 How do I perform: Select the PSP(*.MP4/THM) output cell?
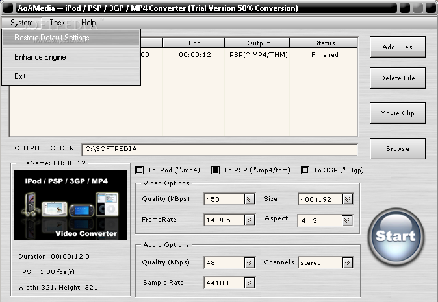click(259, 55)
